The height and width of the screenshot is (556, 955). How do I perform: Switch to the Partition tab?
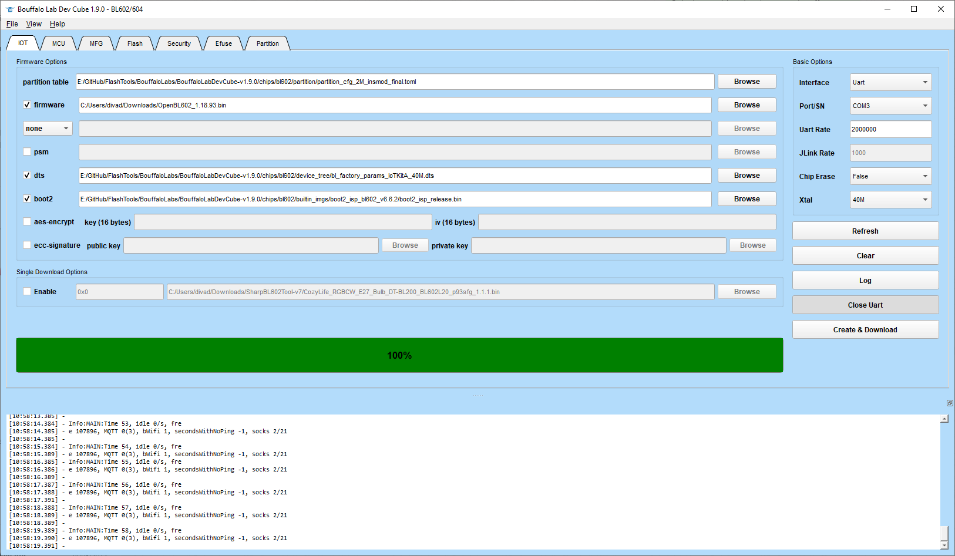268,43
